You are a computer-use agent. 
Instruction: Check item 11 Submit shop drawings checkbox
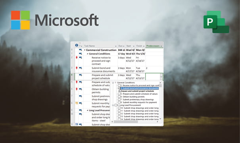tap(119, 111)
